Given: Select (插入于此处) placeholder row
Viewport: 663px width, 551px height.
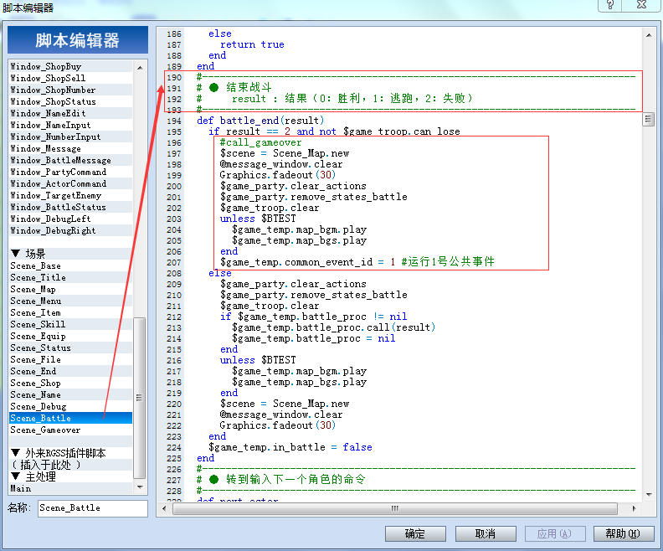Looking at the screenshot, I should (x=71, y=465).
